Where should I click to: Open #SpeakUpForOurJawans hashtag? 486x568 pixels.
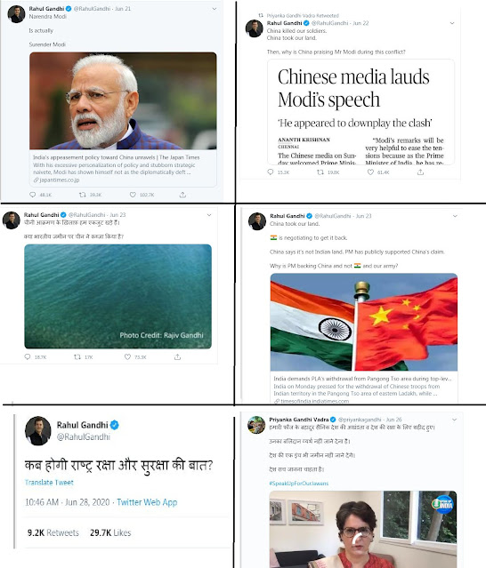click(299, 484)
